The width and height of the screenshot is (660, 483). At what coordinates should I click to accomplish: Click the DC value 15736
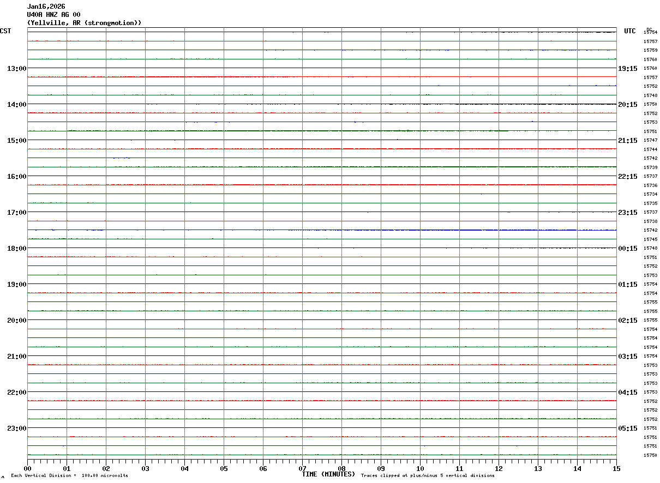point(650,185)
